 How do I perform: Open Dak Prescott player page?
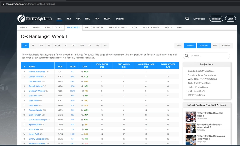click(35, 81)
